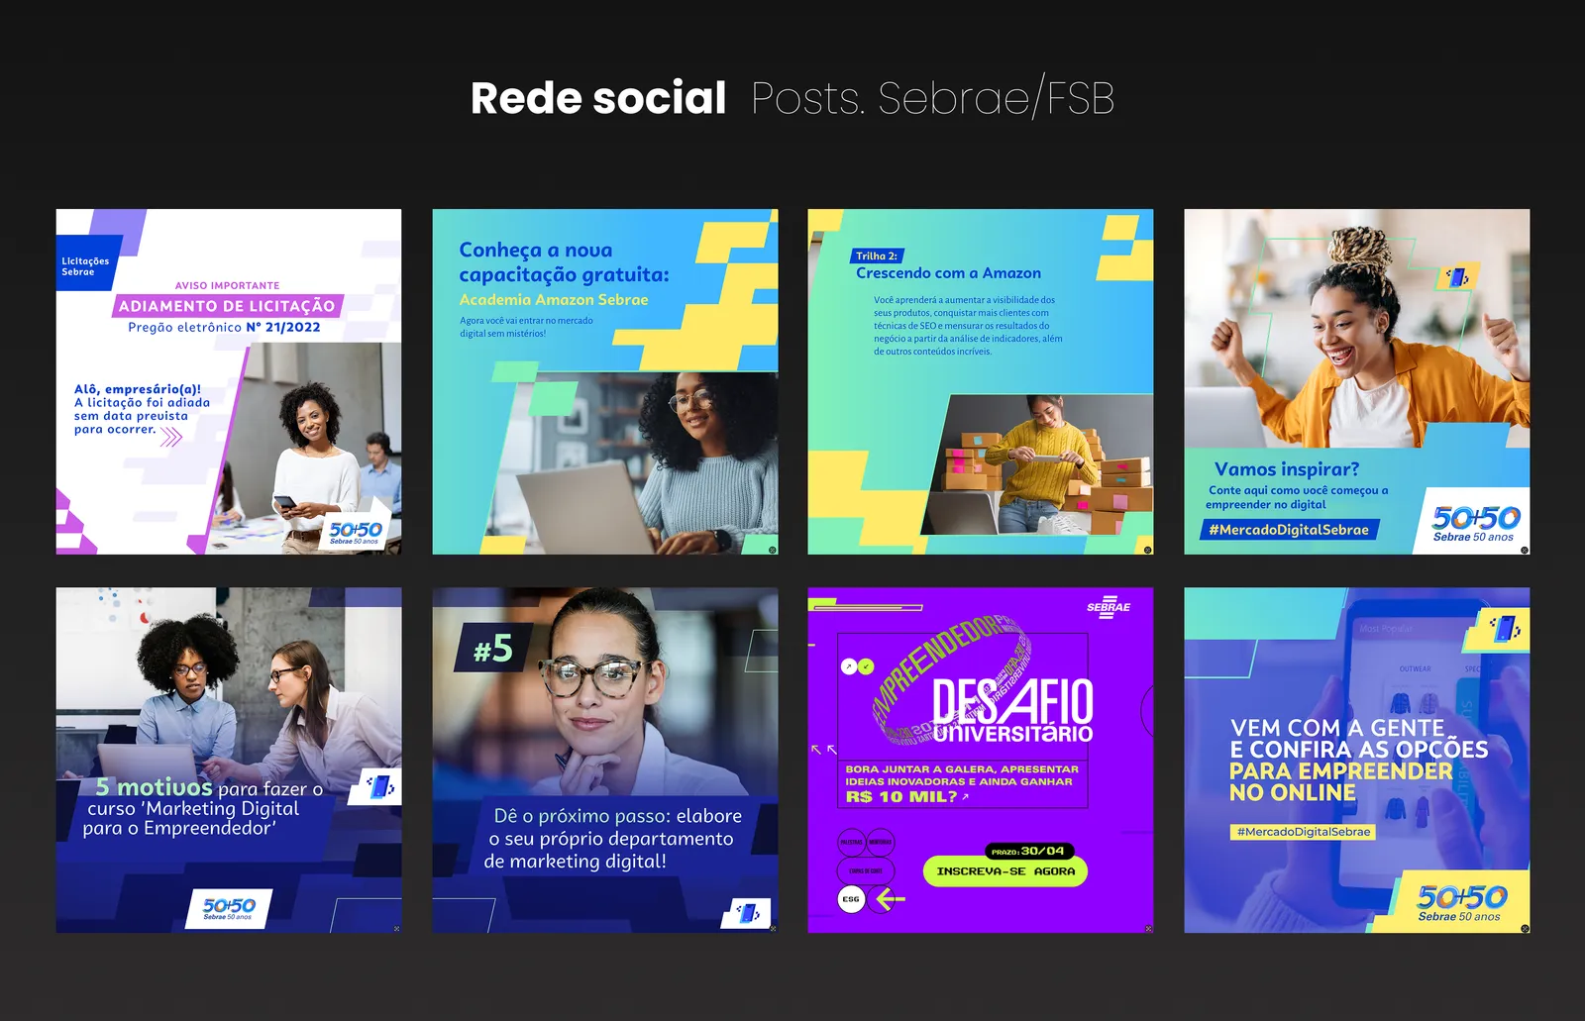Click the yellow left-arrow icon beside ESG
Image resolution: width=1585 pixels, height=1021 pixels.
(x=891, y=899)
